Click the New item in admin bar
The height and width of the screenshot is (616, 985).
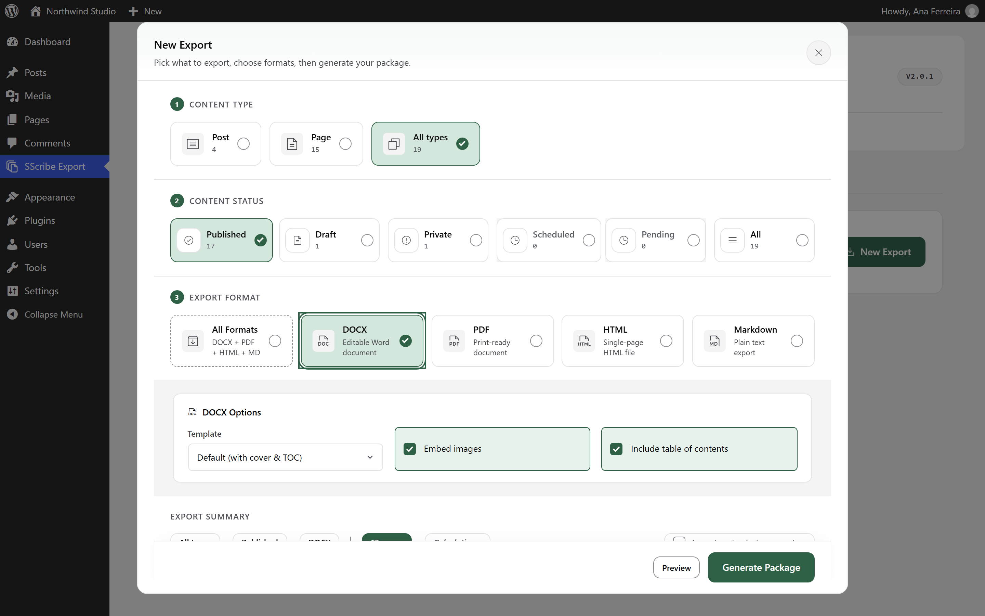[145, 11]
